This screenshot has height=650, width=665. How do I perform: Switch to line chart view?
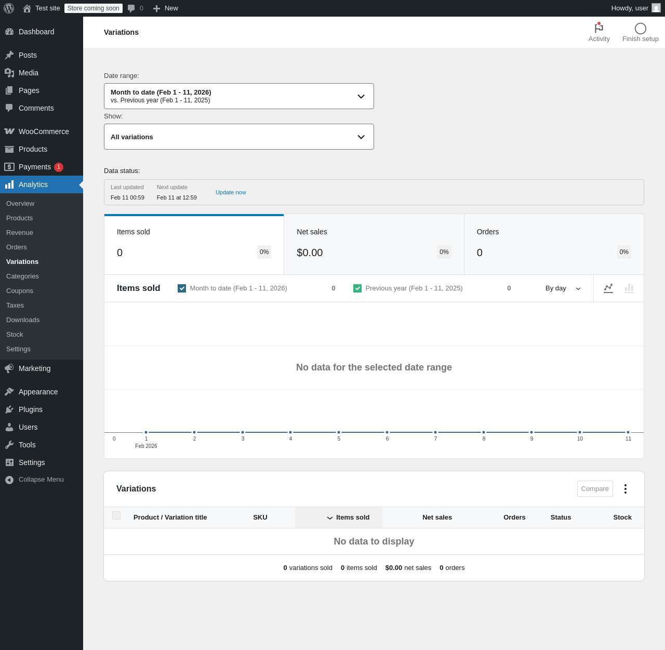tap(608, 288)
